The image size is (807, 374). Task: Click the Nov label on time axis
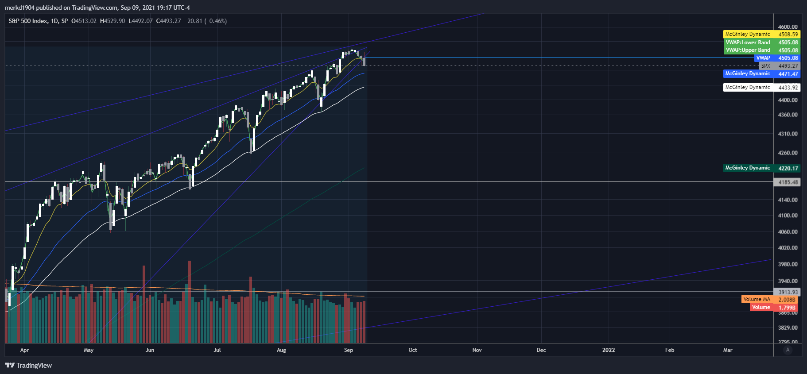point(477,350)
